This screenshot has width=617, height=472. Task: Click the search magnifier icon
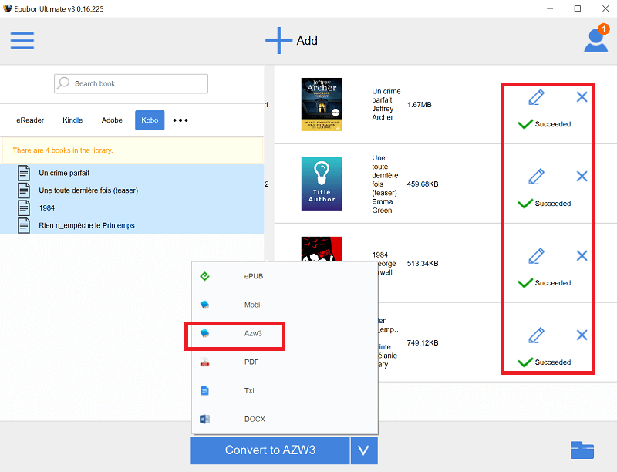click(x=63, y=83)
